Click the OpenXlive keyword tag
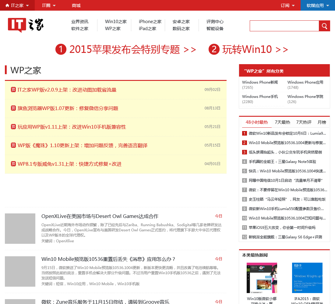 pyautogui.click(x=65, y=241)
